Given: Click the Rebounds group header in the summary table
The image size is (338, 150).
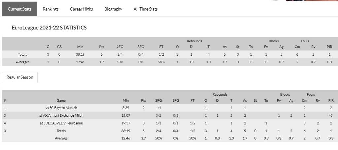Looking at the screenshot, I should tap(194, 41).
